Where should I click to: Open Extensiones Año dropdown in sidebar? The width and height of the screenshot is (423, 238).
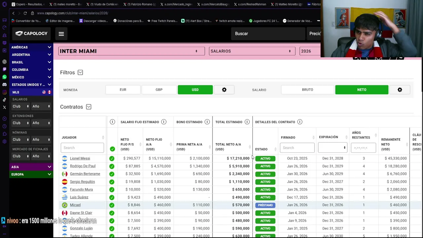click(x=41, y=123)
